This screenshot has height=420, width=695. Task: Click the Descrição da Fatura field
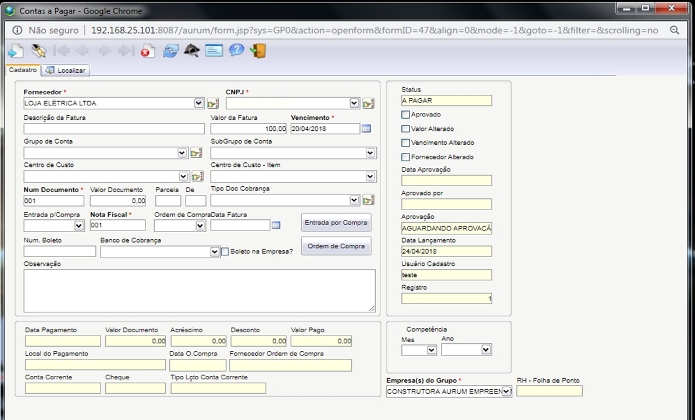(x=115, y=129)
